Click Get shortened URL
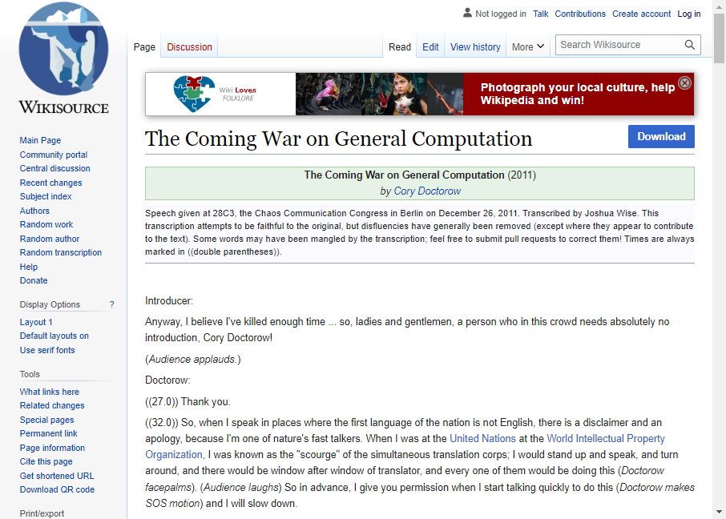 [56, 476]
